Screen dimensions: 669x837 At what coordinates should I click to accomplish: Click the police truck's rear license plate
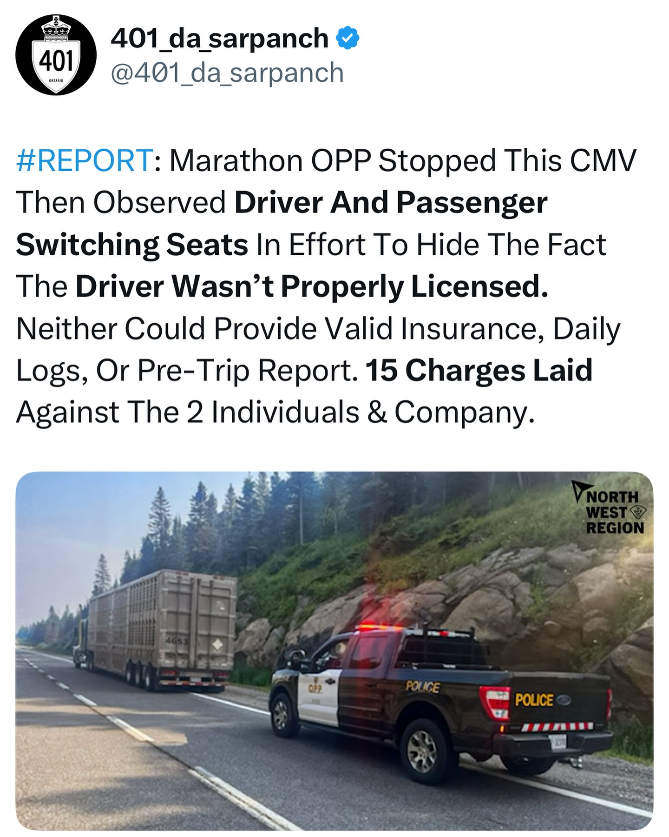coord(558,744)
